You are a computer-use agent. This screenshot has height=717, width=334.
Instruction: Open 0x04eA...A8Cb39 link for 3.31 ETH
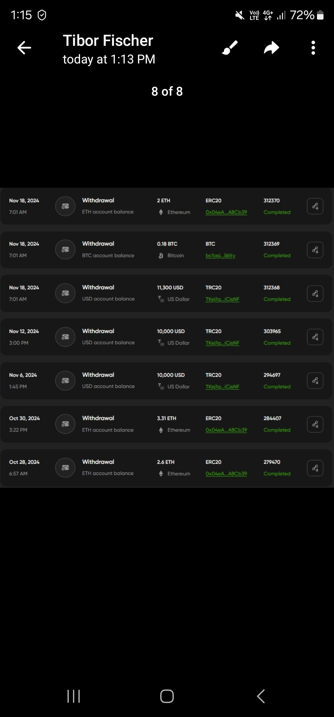click(226, 430)
